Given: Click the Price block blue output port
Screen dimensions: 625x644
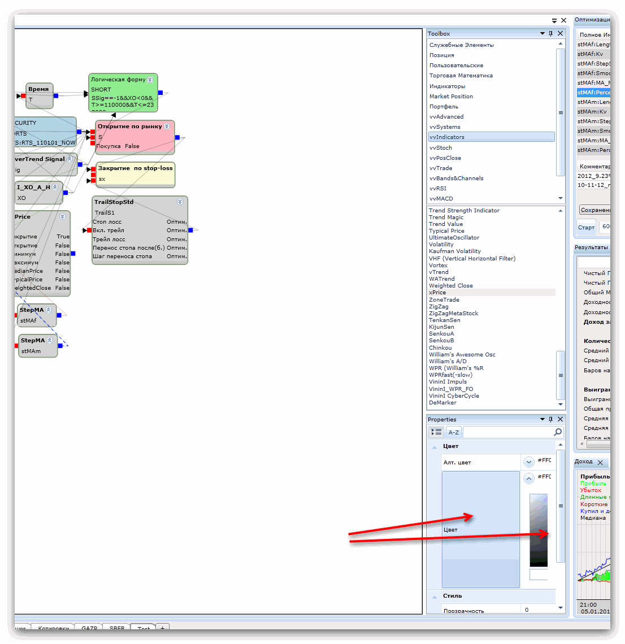Looking at the screenshot, I should (73, 254).
